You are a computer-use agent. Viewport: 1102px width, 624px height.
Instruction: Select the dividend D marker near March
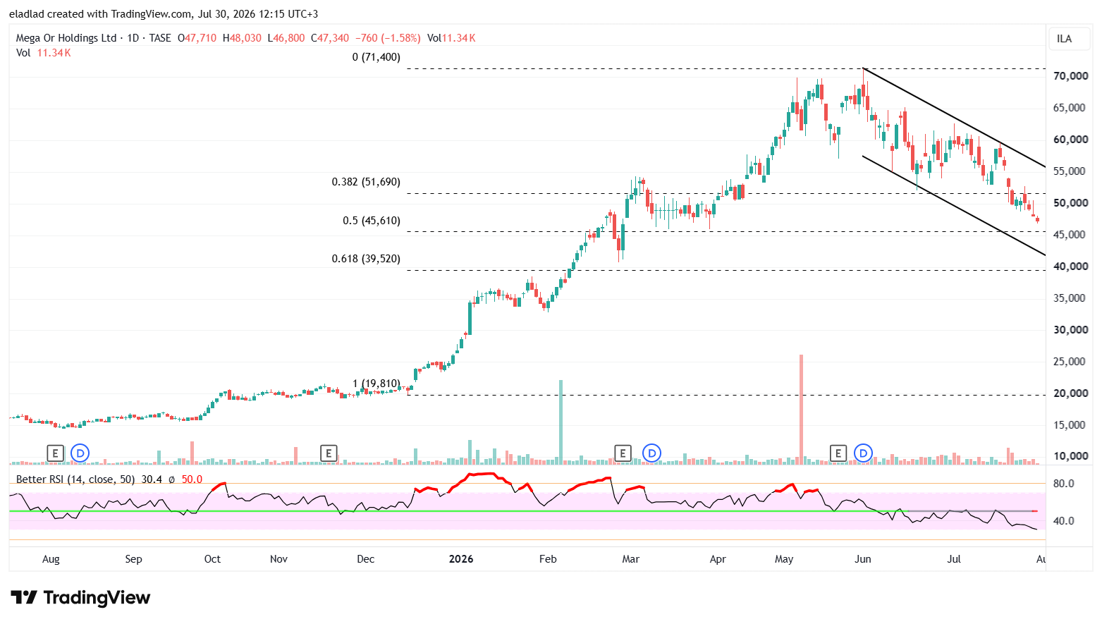(652, 453)
